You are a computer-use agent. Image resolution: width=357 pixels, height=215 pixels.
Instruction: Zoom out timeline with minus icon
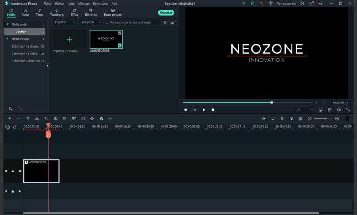(x=309, y=118)
